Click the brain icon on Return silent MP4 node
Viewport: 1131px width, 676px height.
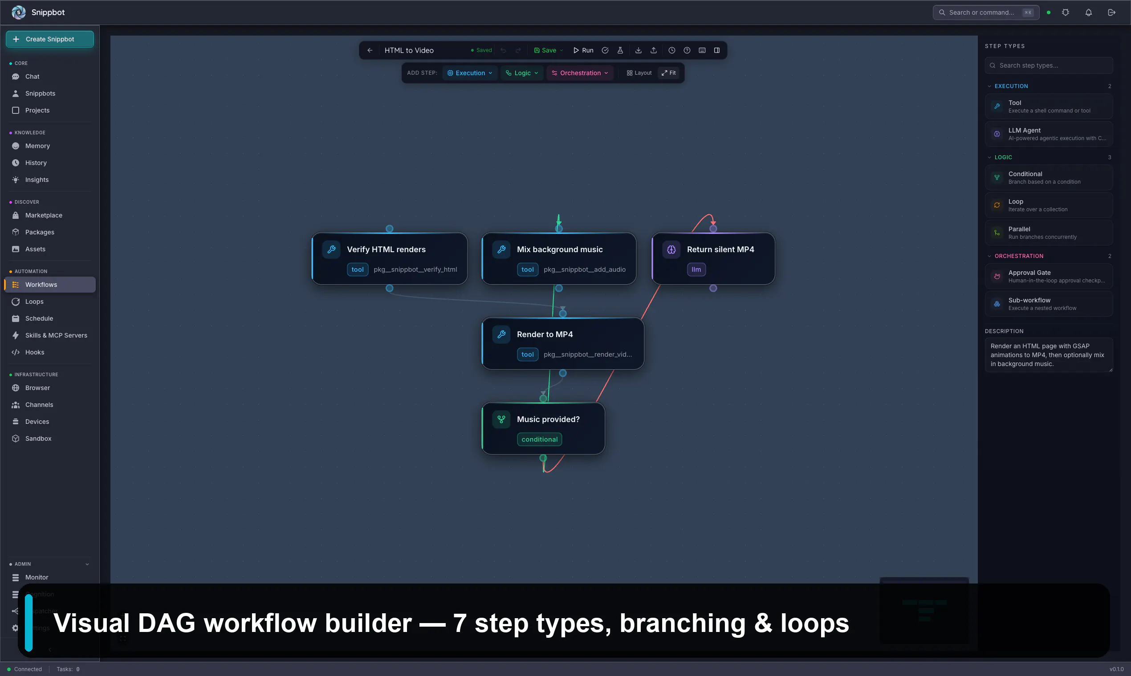click(672, 249)
